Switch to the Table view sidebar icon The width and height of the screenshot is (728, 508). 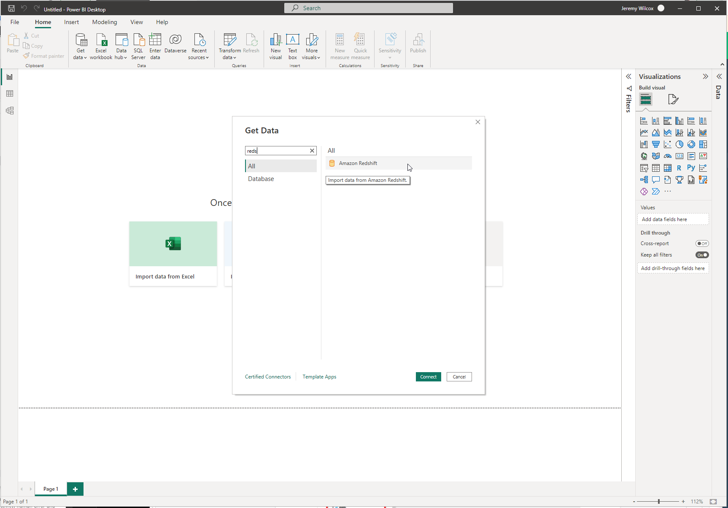[10, 94]
